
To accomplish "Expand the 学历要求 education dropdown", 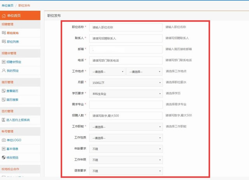I will coord(126,93).
